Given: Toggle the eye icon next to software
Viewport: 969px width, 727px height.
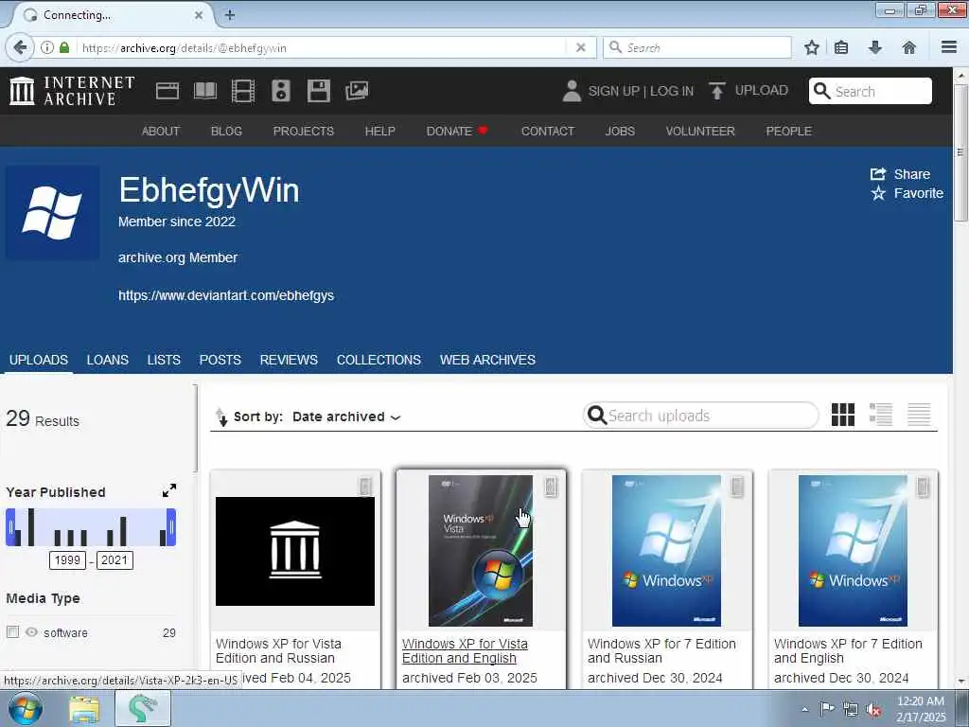Looking at the screenshot, I should (x=31, y=631).
